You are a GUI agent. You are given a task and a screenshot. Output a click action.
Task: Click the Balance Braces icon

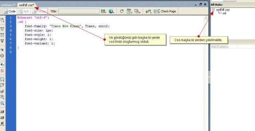2,56
